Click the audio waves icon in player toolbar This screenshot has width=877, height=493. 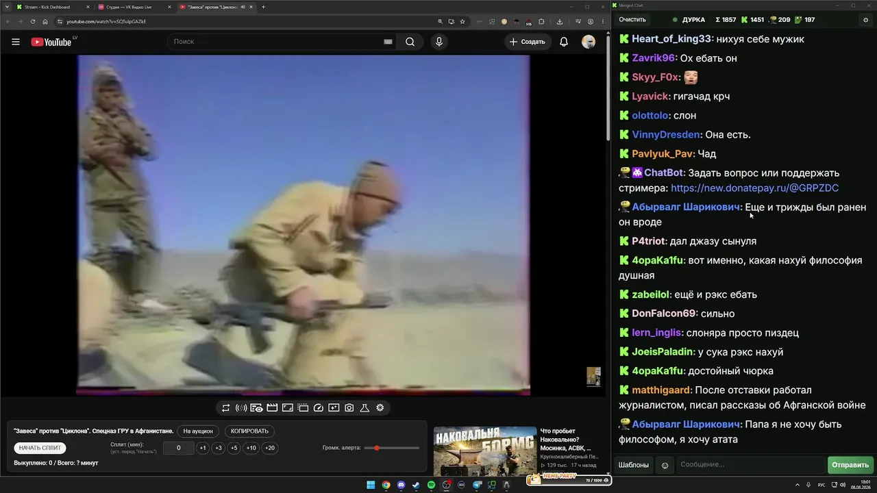click(241, 408)
